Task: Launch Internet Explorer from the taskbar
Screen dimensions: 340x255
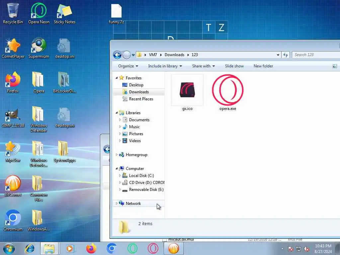Action: (30, 248)
